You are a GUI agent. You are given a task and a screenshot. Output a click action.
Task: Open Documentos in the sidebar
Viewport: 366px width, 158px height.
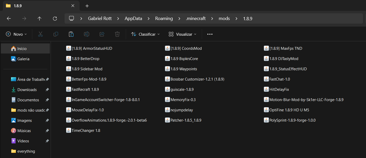pyautogui.click(x=25, y=100)
